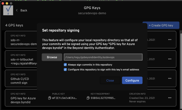This screenshot has width=182, height=110.
Task: Click the yellow minimize window button
Action: 7,3
